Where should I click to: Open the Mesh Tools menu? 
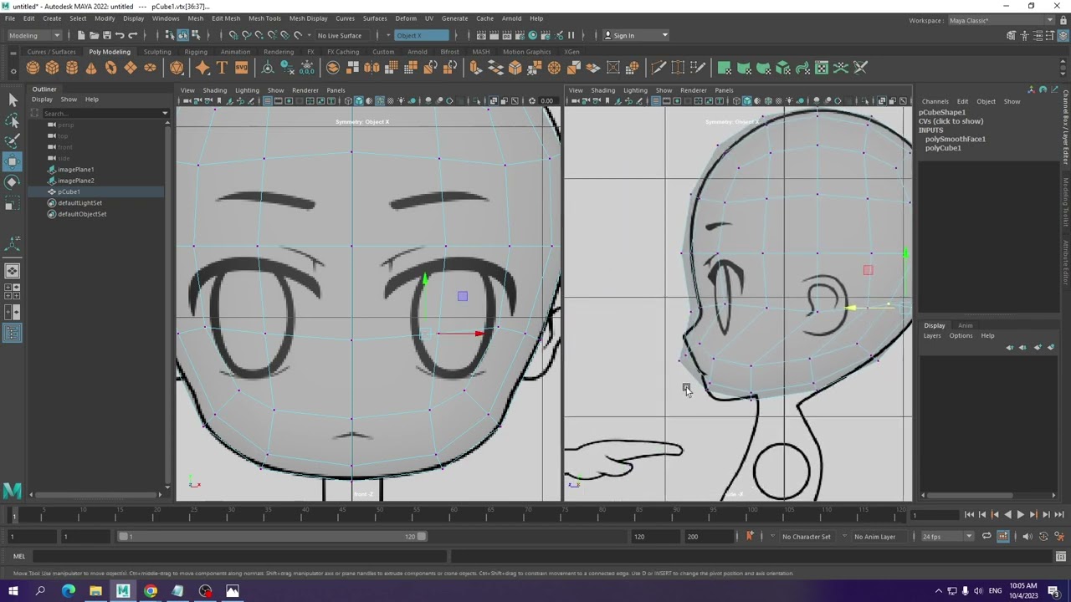tap(264, 18)
